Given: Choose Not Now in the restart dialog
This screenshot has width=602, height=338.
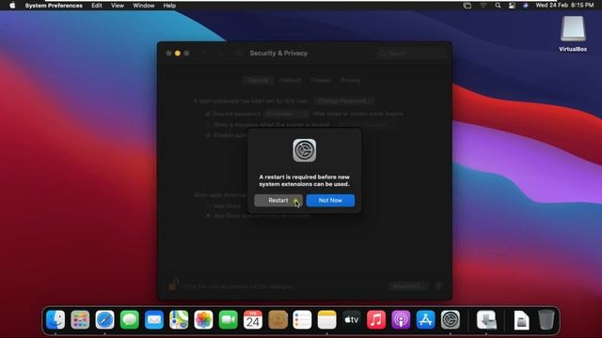Looking at the screenshot, I should (330, 200).
